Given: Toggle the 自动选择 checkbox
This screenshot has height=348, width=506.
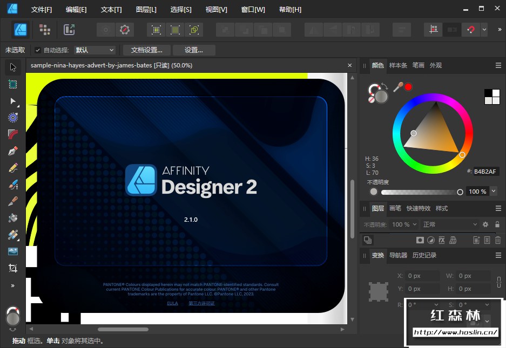Looking at the screenshot, I should coord(37,50).
